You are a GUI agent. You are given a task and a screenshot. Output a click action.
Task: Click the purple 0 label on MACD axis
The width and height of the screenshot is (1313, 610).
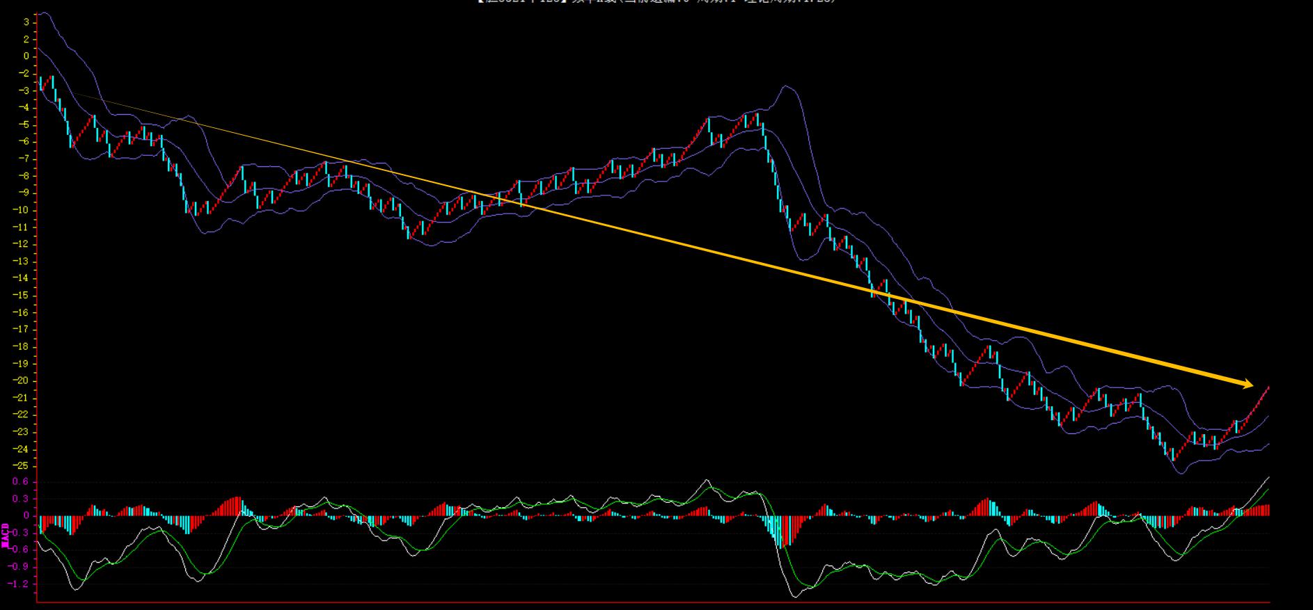pos(26,515)
